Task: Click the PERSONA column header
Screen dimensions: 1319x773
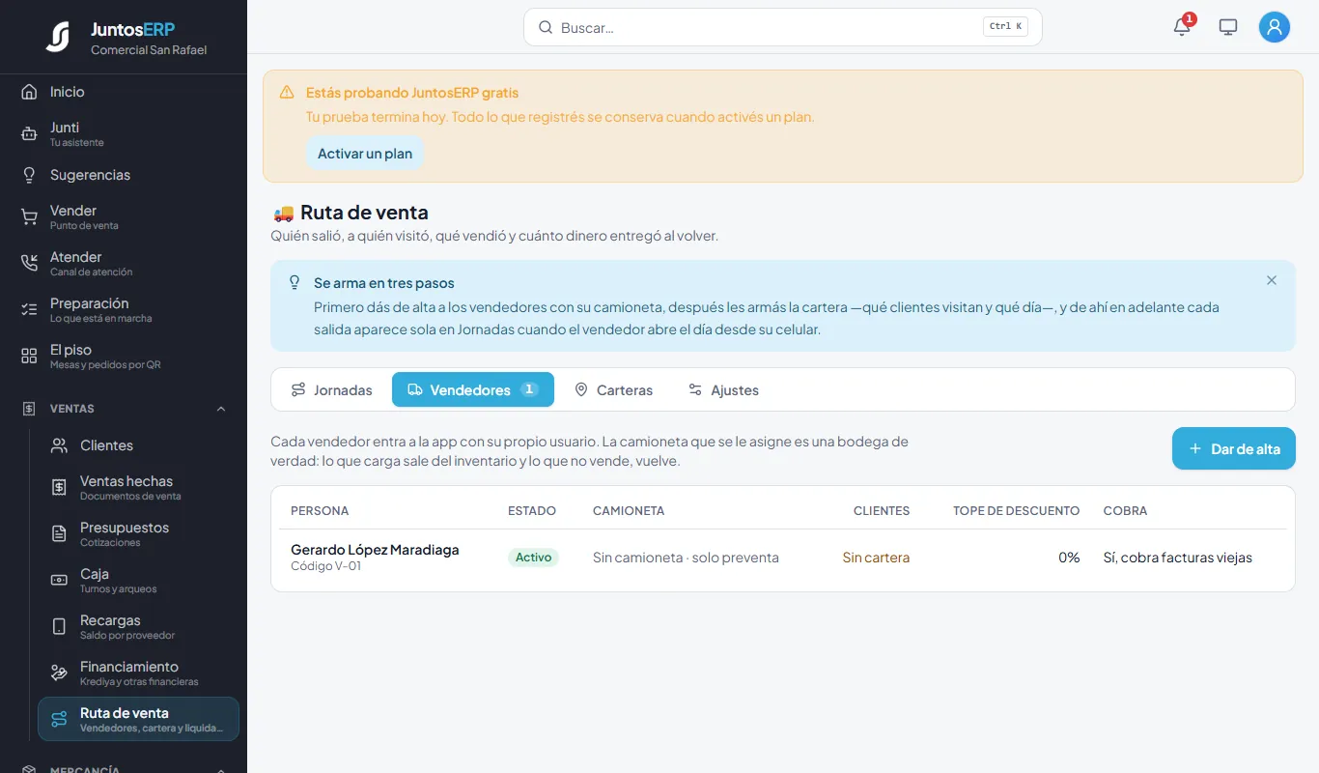Action: click(x=320, y=510)
